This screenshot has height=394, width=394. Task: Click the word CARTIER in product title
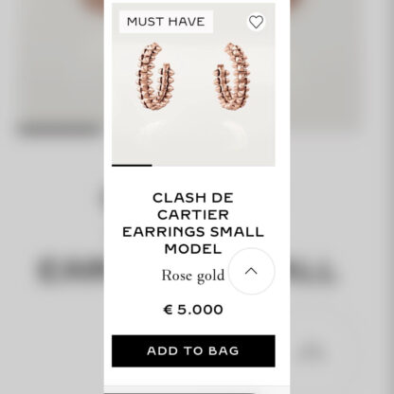193,215
